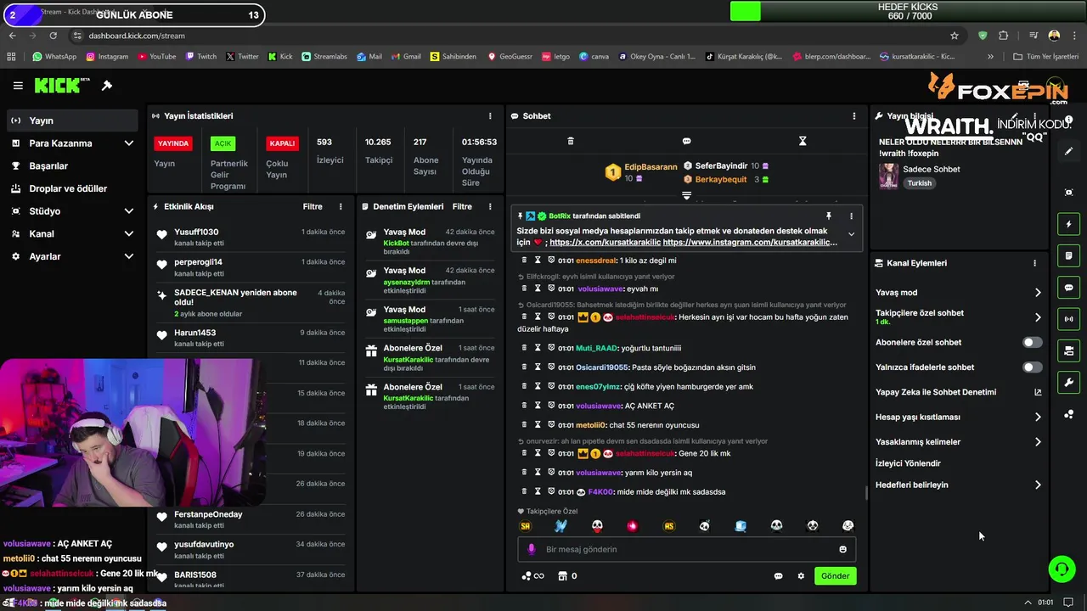Edit stream info with the pencil icon in Yayın bilgisi
This screenshot has height=611, width=1087.
1014,116
